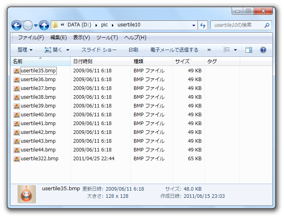This screenshot has height=217, width=284.
Task: Open the 編集(E) menu
Action: point(58,38)
